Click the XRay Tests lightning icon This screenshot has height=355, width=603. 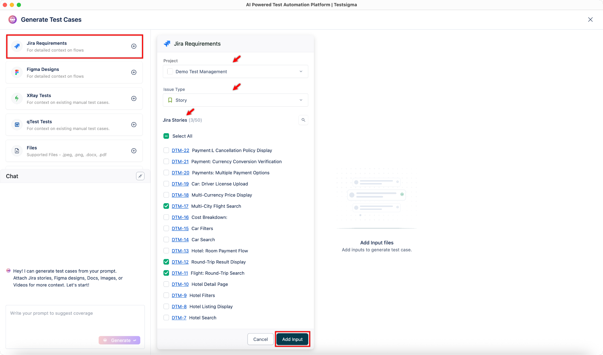click(17, 99)
